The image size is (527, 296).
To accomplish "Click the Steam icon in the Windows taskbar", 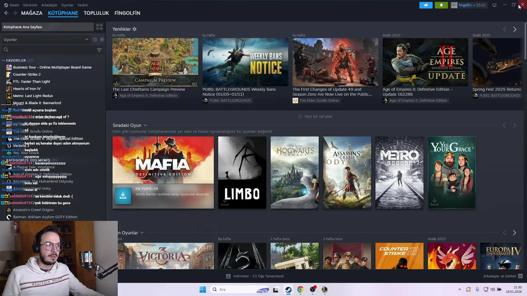I will [288, 289].
